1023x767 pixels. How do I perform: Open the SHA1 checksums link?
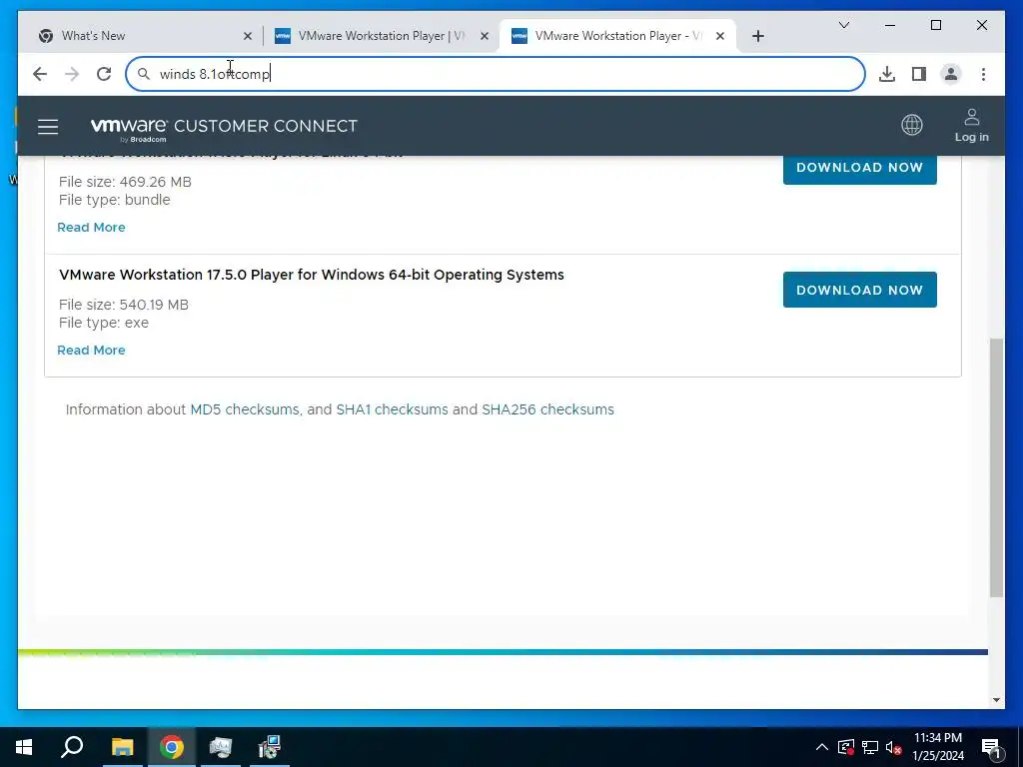pyautogui.click(x=392, y=409)
